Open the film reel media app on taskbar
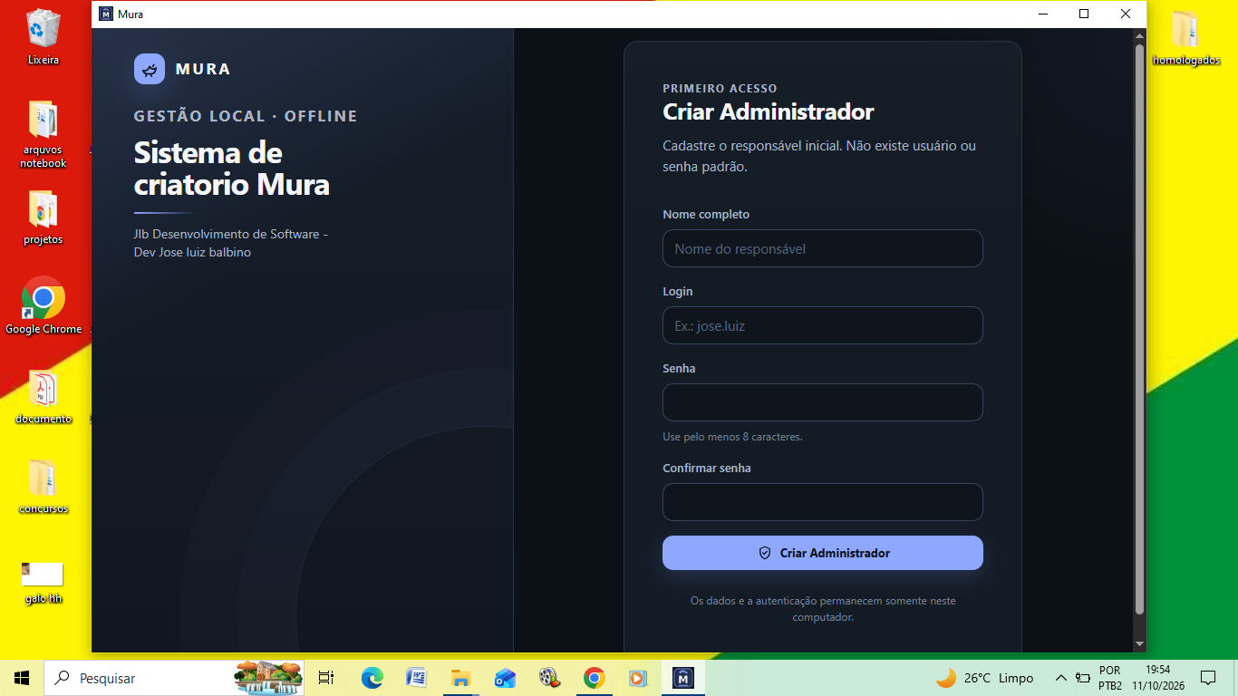The image size is (1238, 696). coord(549,678)
